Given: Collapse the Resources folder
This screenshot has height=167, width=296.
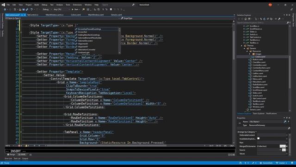Looking at the screenshot, I should coord(247,51).
